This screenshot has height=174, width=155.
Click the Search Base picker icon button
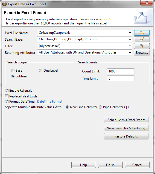[142, 40]
